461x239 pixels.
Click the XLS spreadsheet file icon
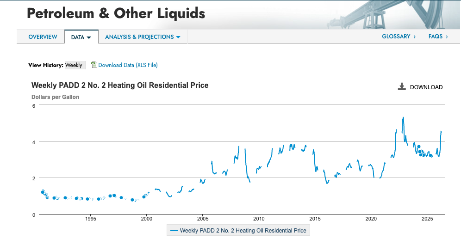[94, 65]
